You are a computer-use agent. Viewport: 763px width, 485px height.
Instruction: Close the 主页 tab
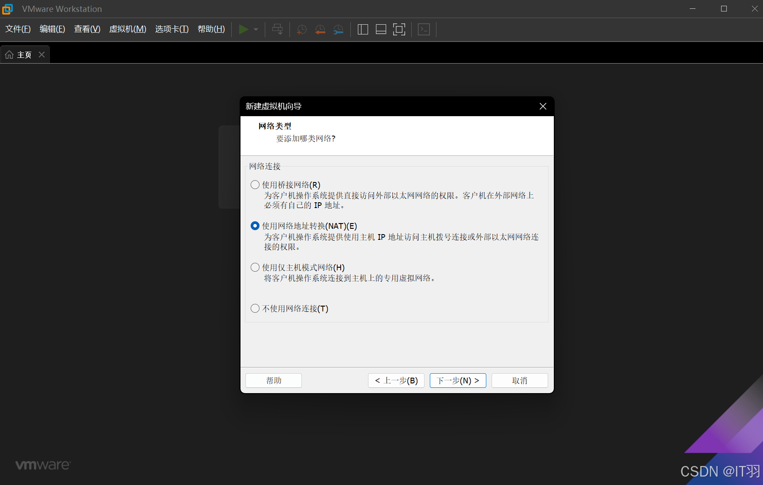41,54
